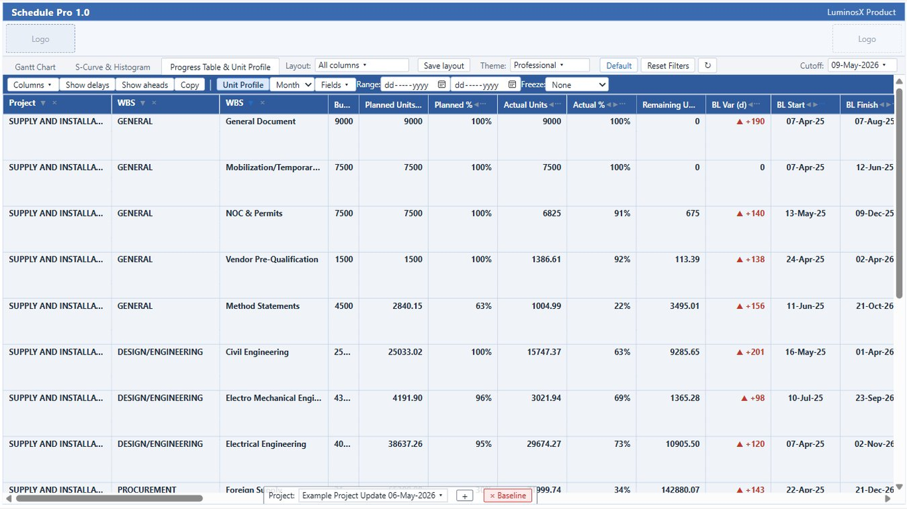Image resolution: width=907 pixels, height=510 pixels.
Task: Click the Save layout button
Action: 444,66
